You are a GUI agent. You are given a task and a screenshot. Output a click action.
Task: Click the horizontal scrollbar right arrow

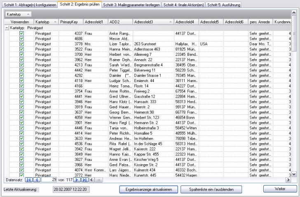pyautogui.click(x=288, y=180)
